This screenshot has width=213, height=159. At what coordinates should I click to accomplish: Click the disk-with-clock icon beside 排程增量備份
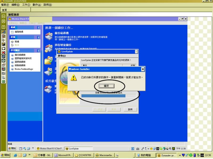(x=49, y=48)
